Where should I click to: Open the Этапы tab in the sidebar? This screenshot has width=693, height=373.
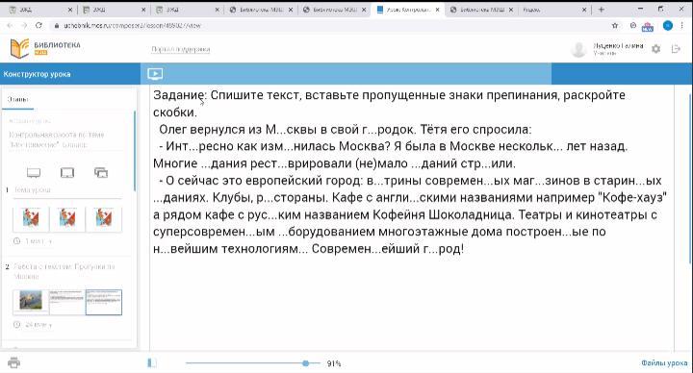[17, 99]
